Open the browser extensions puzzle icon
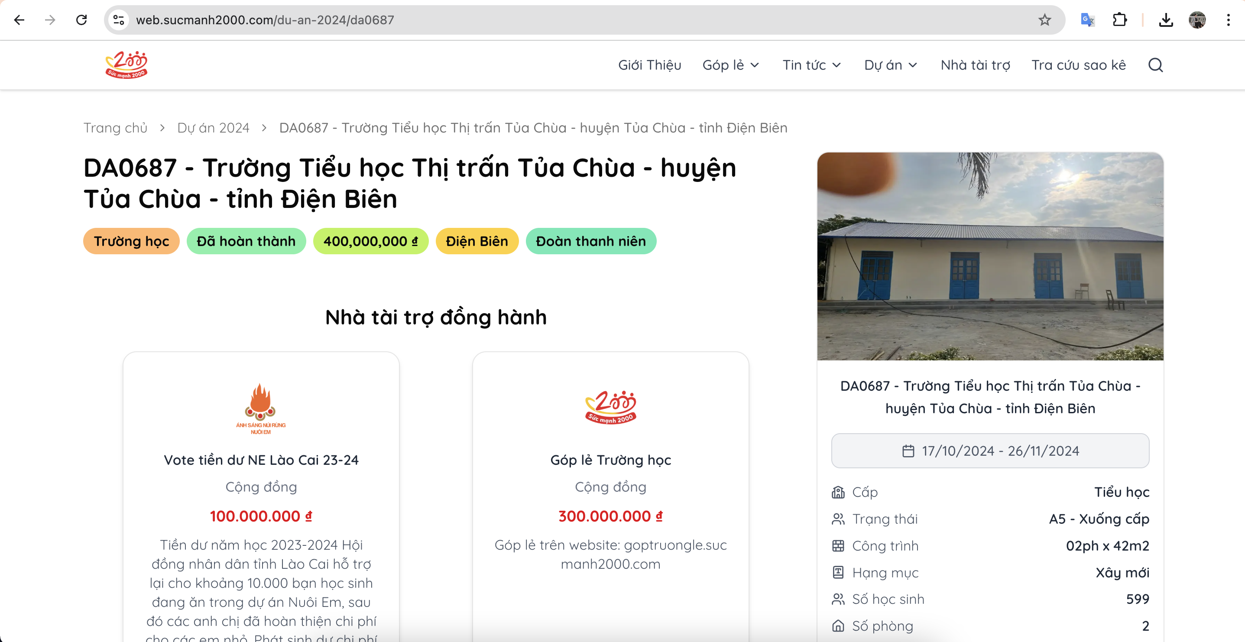The width and height of the screenshot is (1245, 642). pos(1119,20)
